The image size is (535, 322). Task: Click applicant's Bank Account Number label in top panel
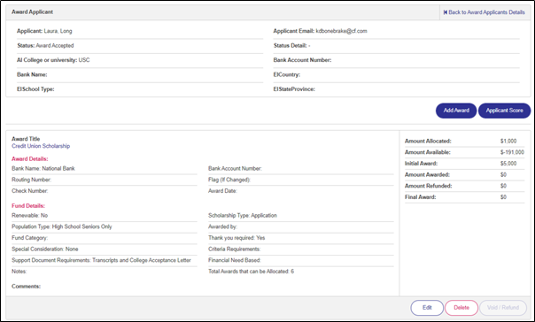pos(302,60)
